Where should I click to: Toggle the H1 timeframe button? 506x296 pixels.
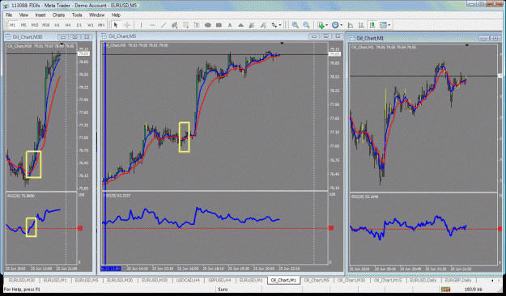tap(57, 25)
